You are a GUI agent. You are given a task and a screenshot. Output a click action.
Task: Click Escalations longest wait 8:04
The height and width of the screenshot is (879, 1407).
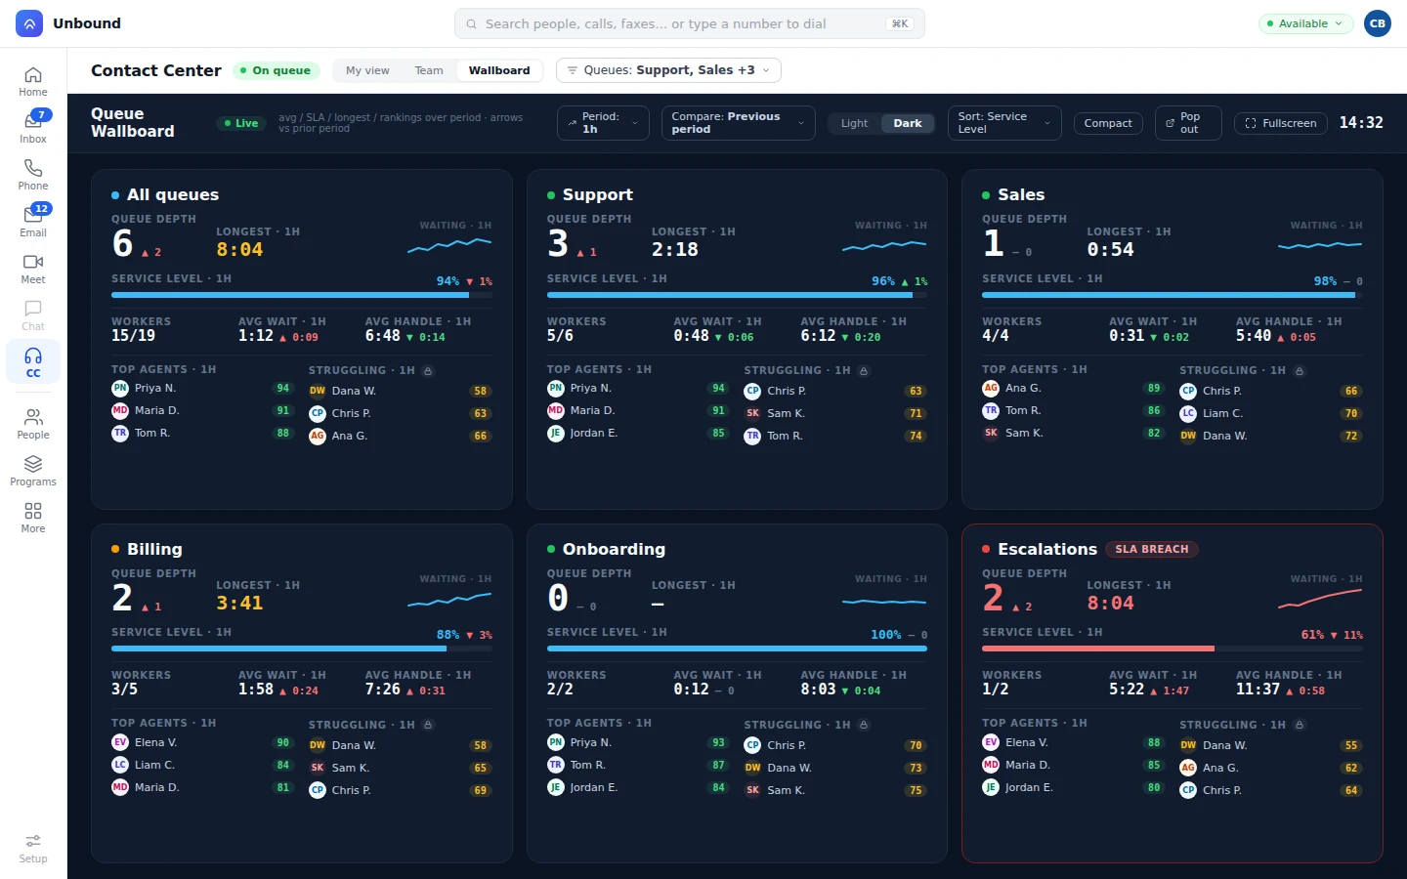1111,603
